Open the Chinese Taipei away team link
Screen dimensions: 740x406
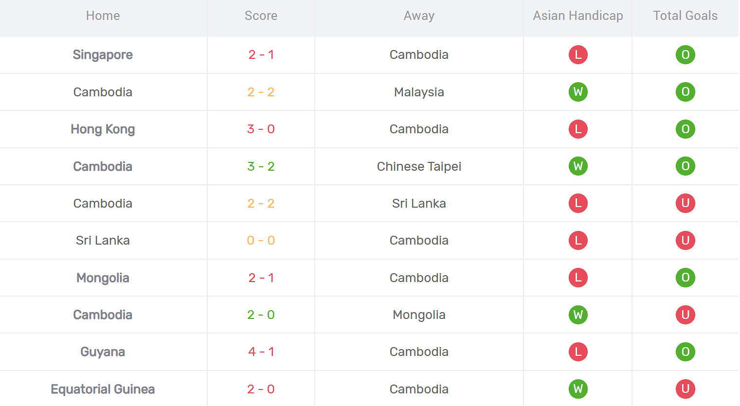pyautogui.click(x=419, y=166)
